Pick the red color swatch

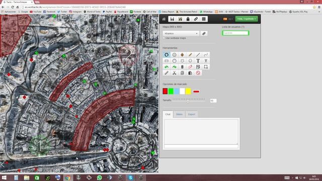[x=165, y=92]
